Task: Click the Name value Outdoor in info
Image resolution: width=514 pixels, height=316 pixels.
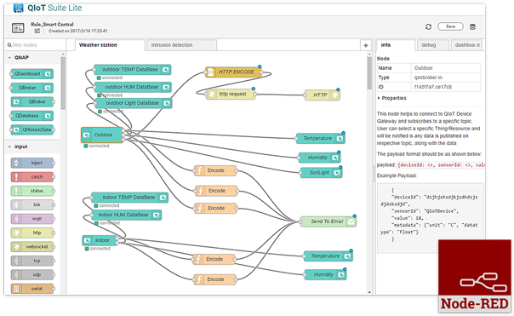Action: pyautogui.click(x=423, y=68)
